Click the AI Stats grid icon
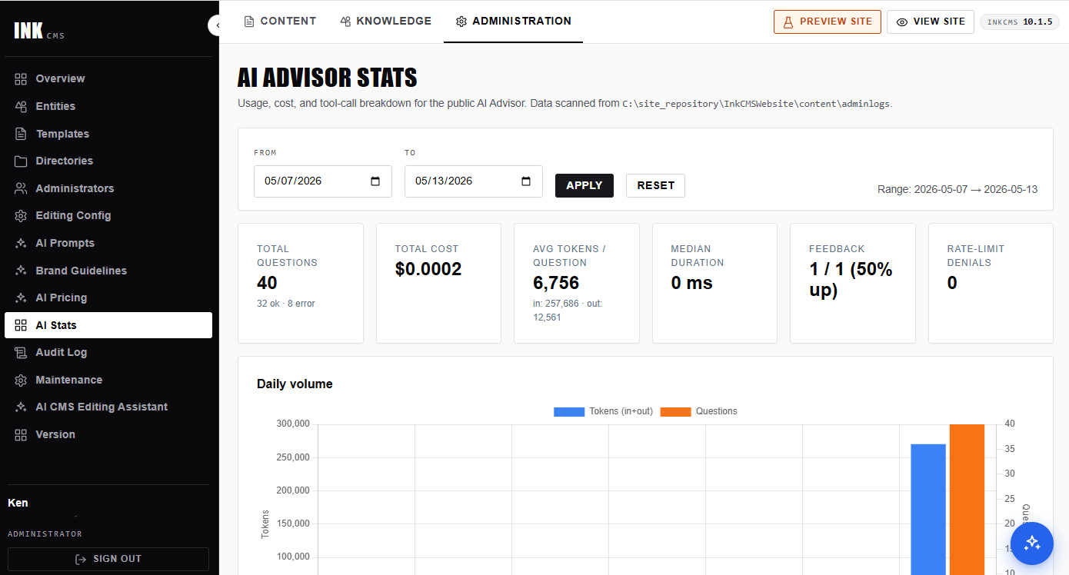The width and height of the screenshot is (1069, 575). click(x=21, y=325)
